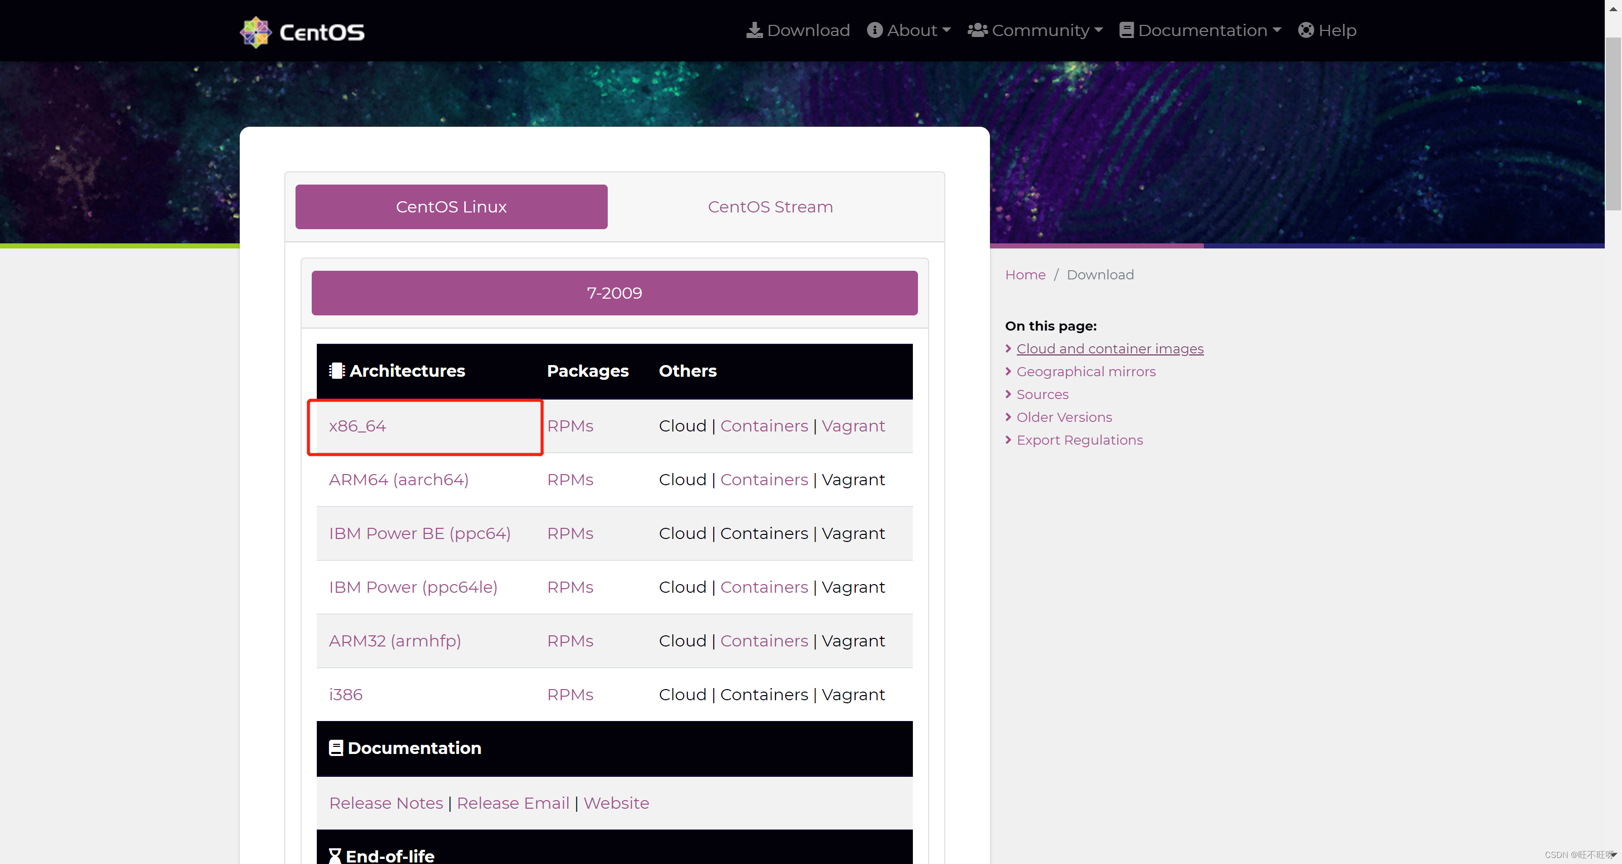Open Cloud and container images section
1622x864 pixels.
[x=1109, y=348]
